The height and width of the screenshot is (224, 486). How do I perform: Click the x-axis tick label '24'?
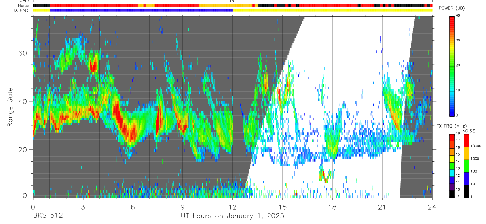(432, 207)
